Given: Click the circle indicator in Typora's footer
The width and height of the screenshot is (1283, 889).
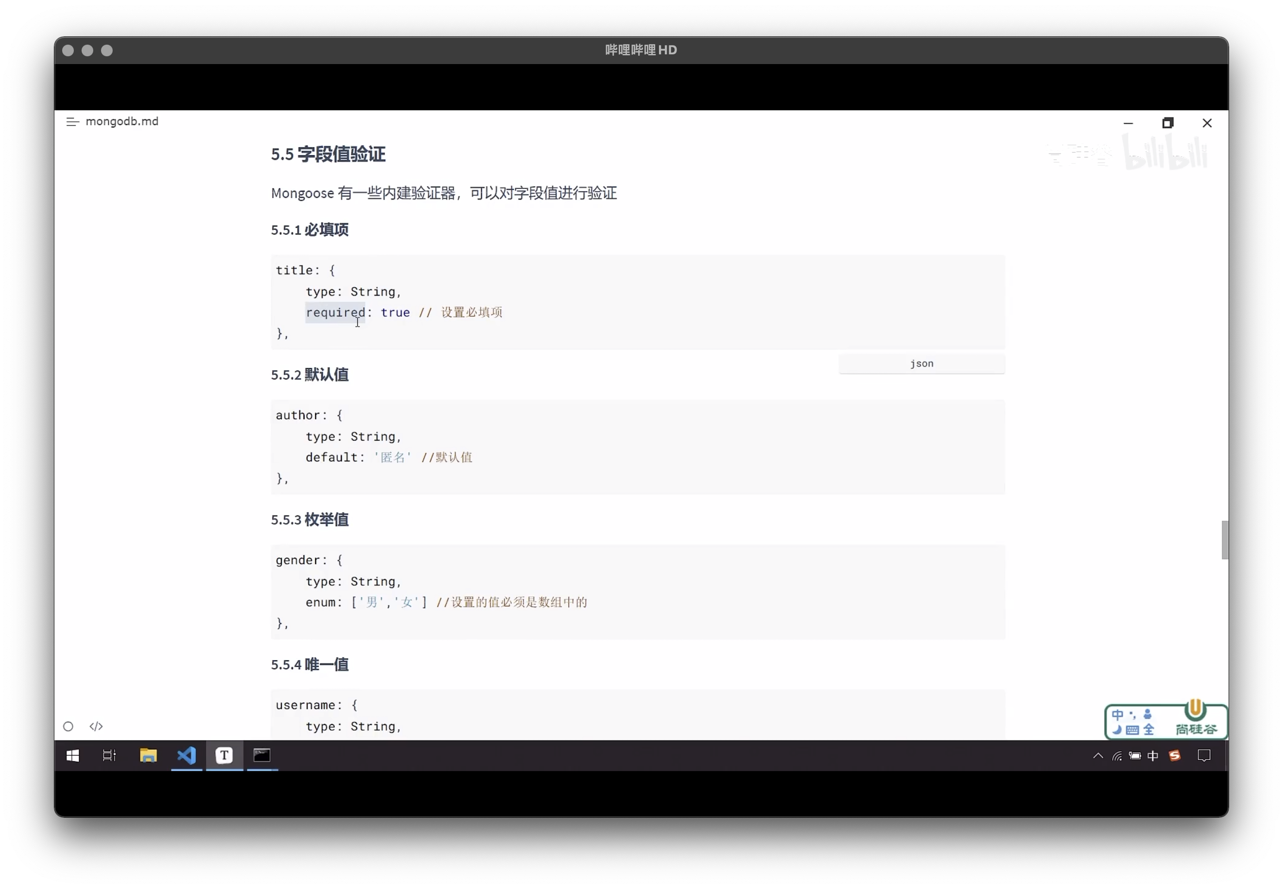Looking at the screenshot, I should (68, 726).
